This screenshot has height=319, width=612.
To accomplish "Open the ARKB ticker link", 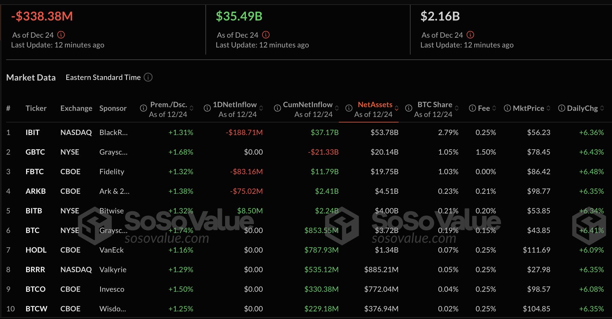I will point(36,191).
